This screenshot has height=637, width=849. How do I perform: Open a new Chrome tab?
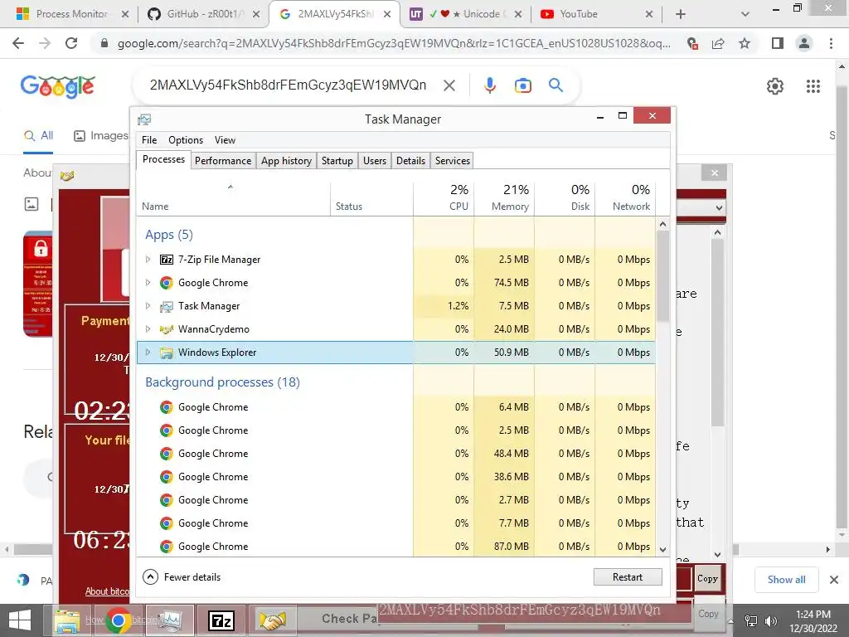[681, 14]
